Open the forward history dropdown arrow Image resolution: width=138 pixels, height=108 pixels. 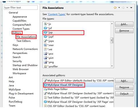coord(127,8)
